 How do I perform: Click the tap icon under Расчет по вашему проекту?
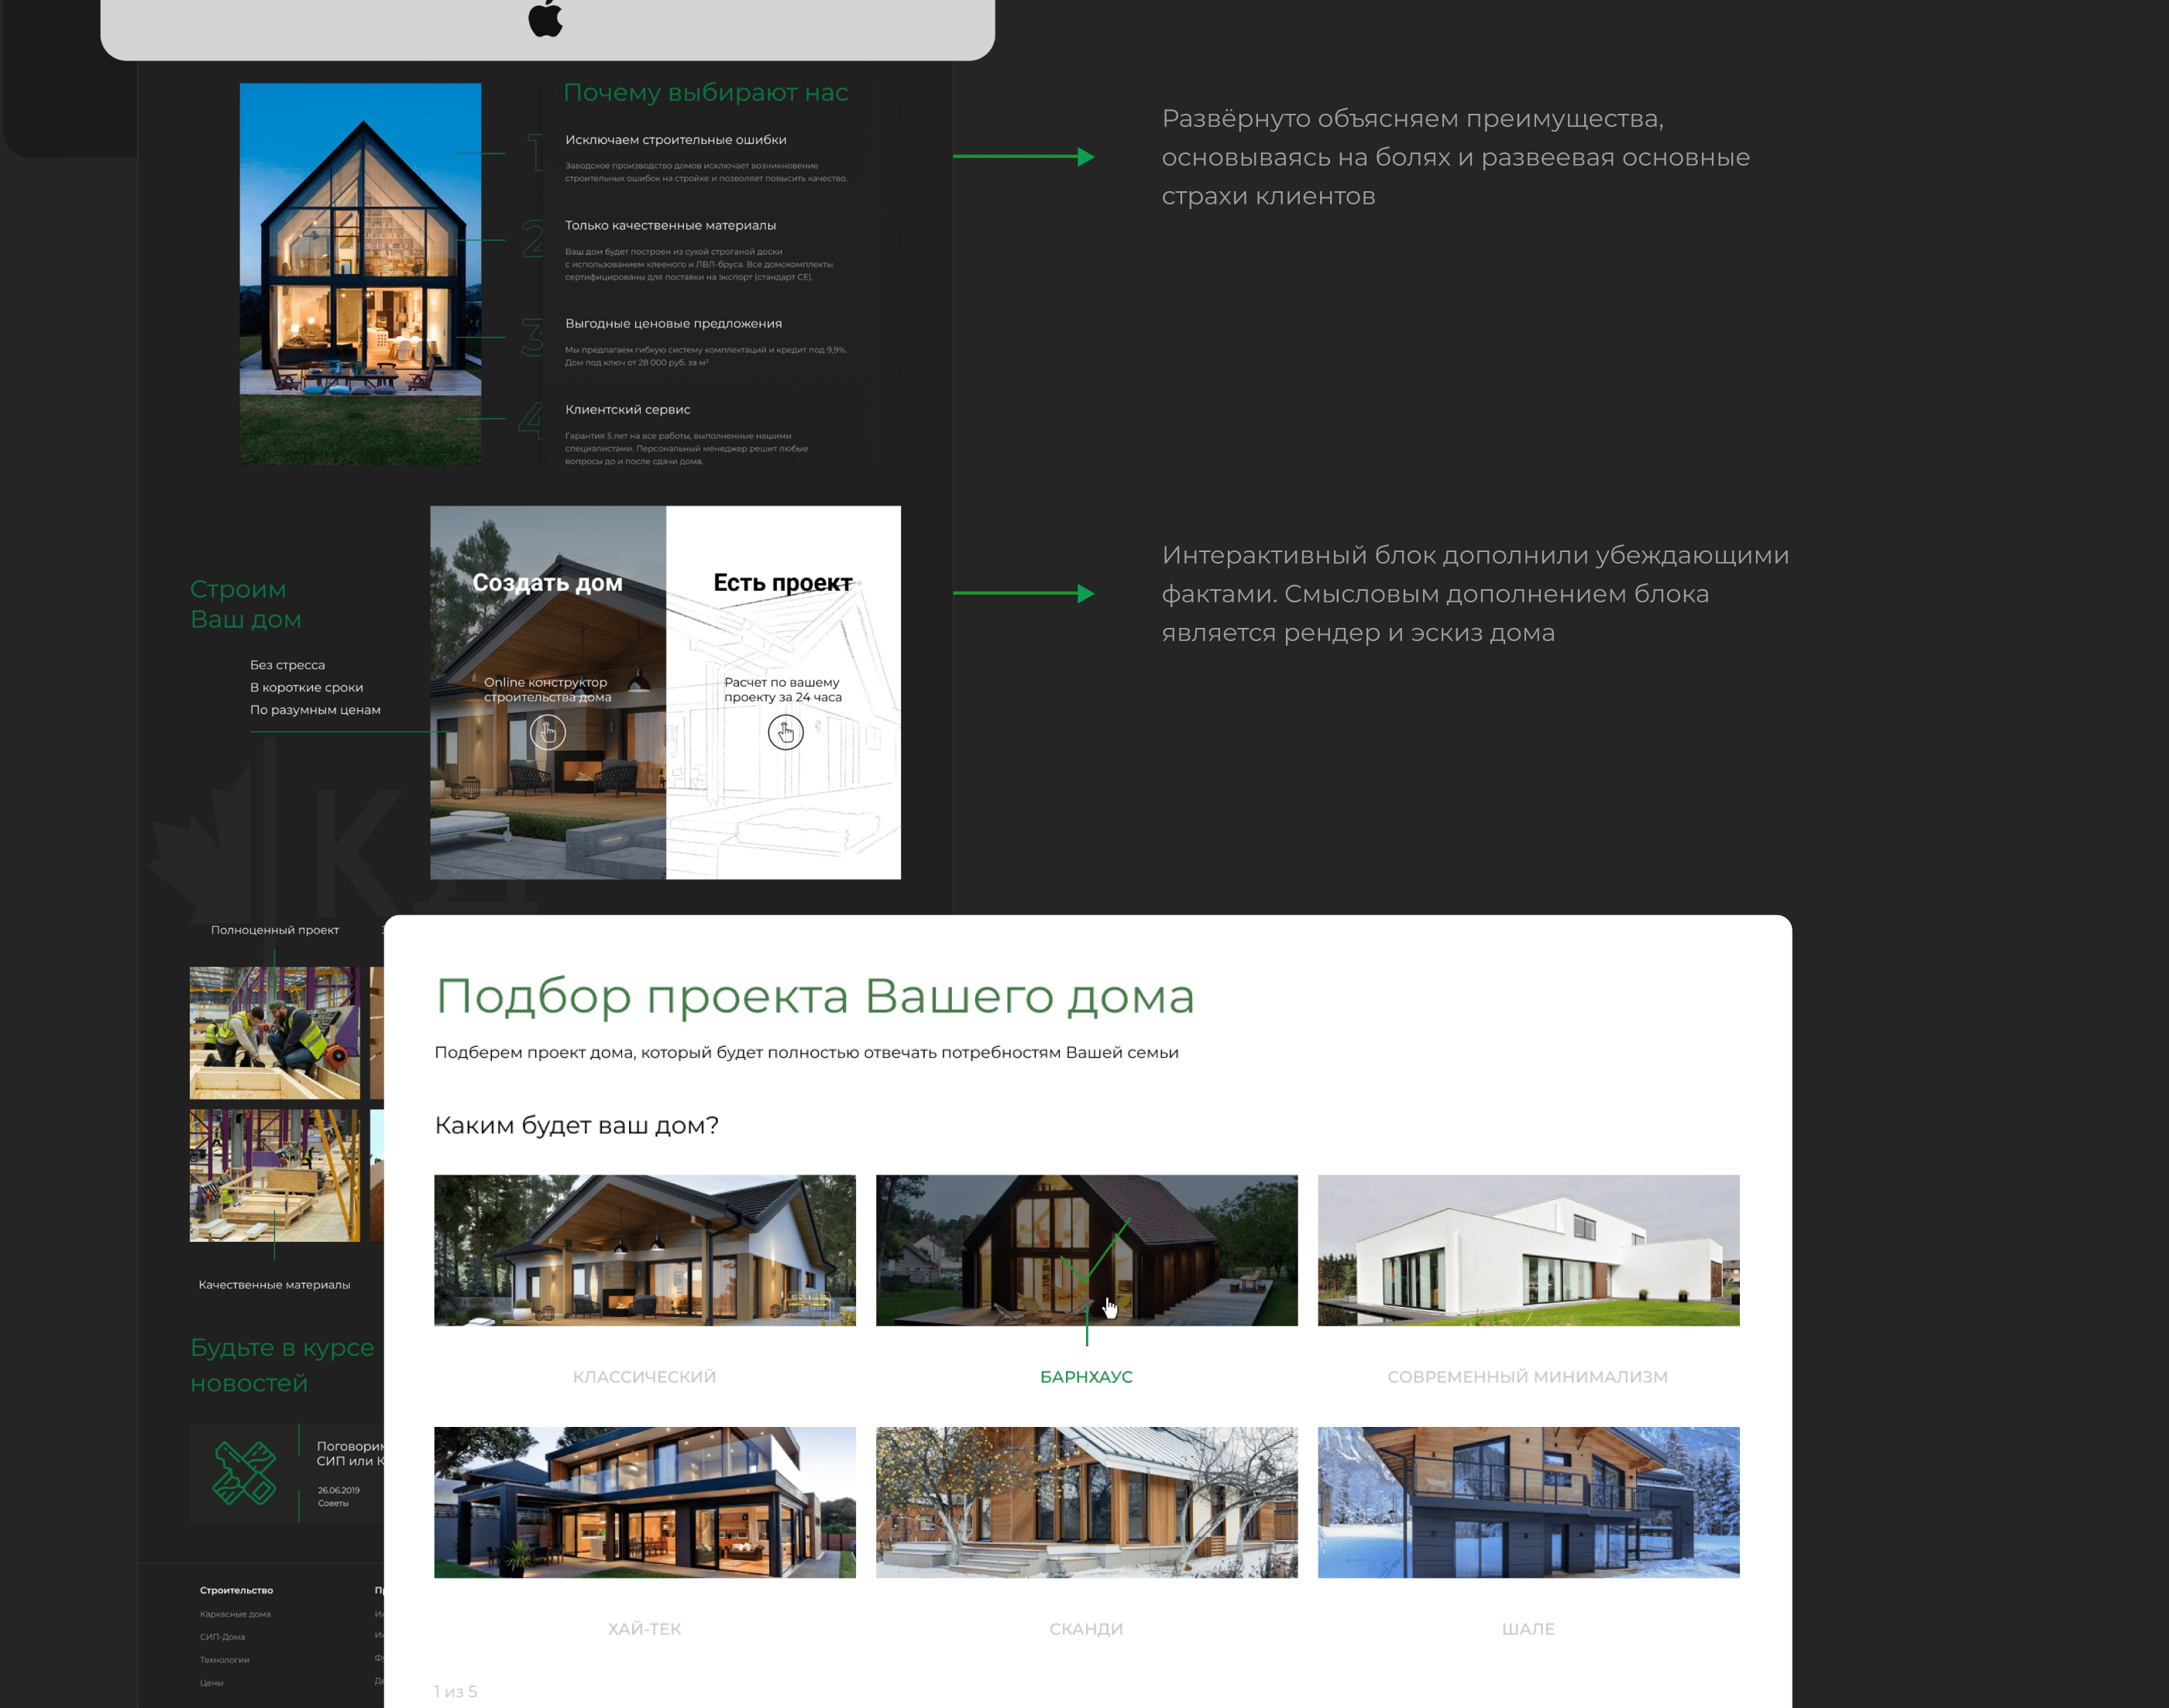[785, 733]
